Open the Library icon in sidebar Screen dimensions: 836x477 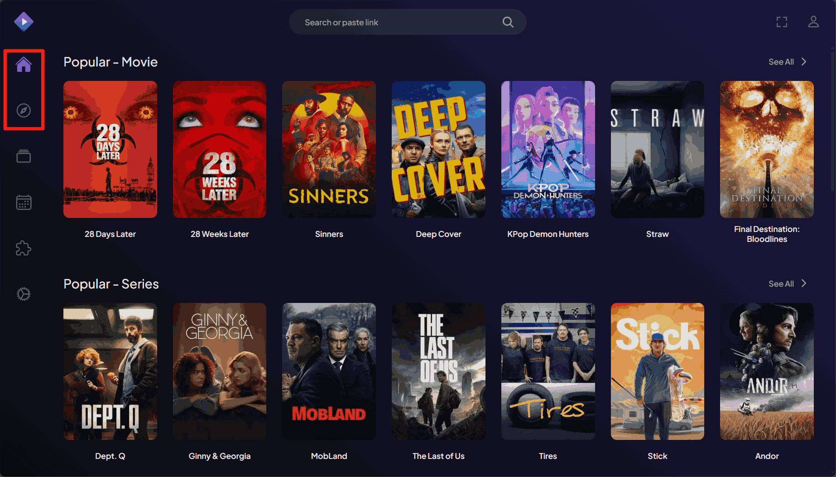(x=24, y=156)
